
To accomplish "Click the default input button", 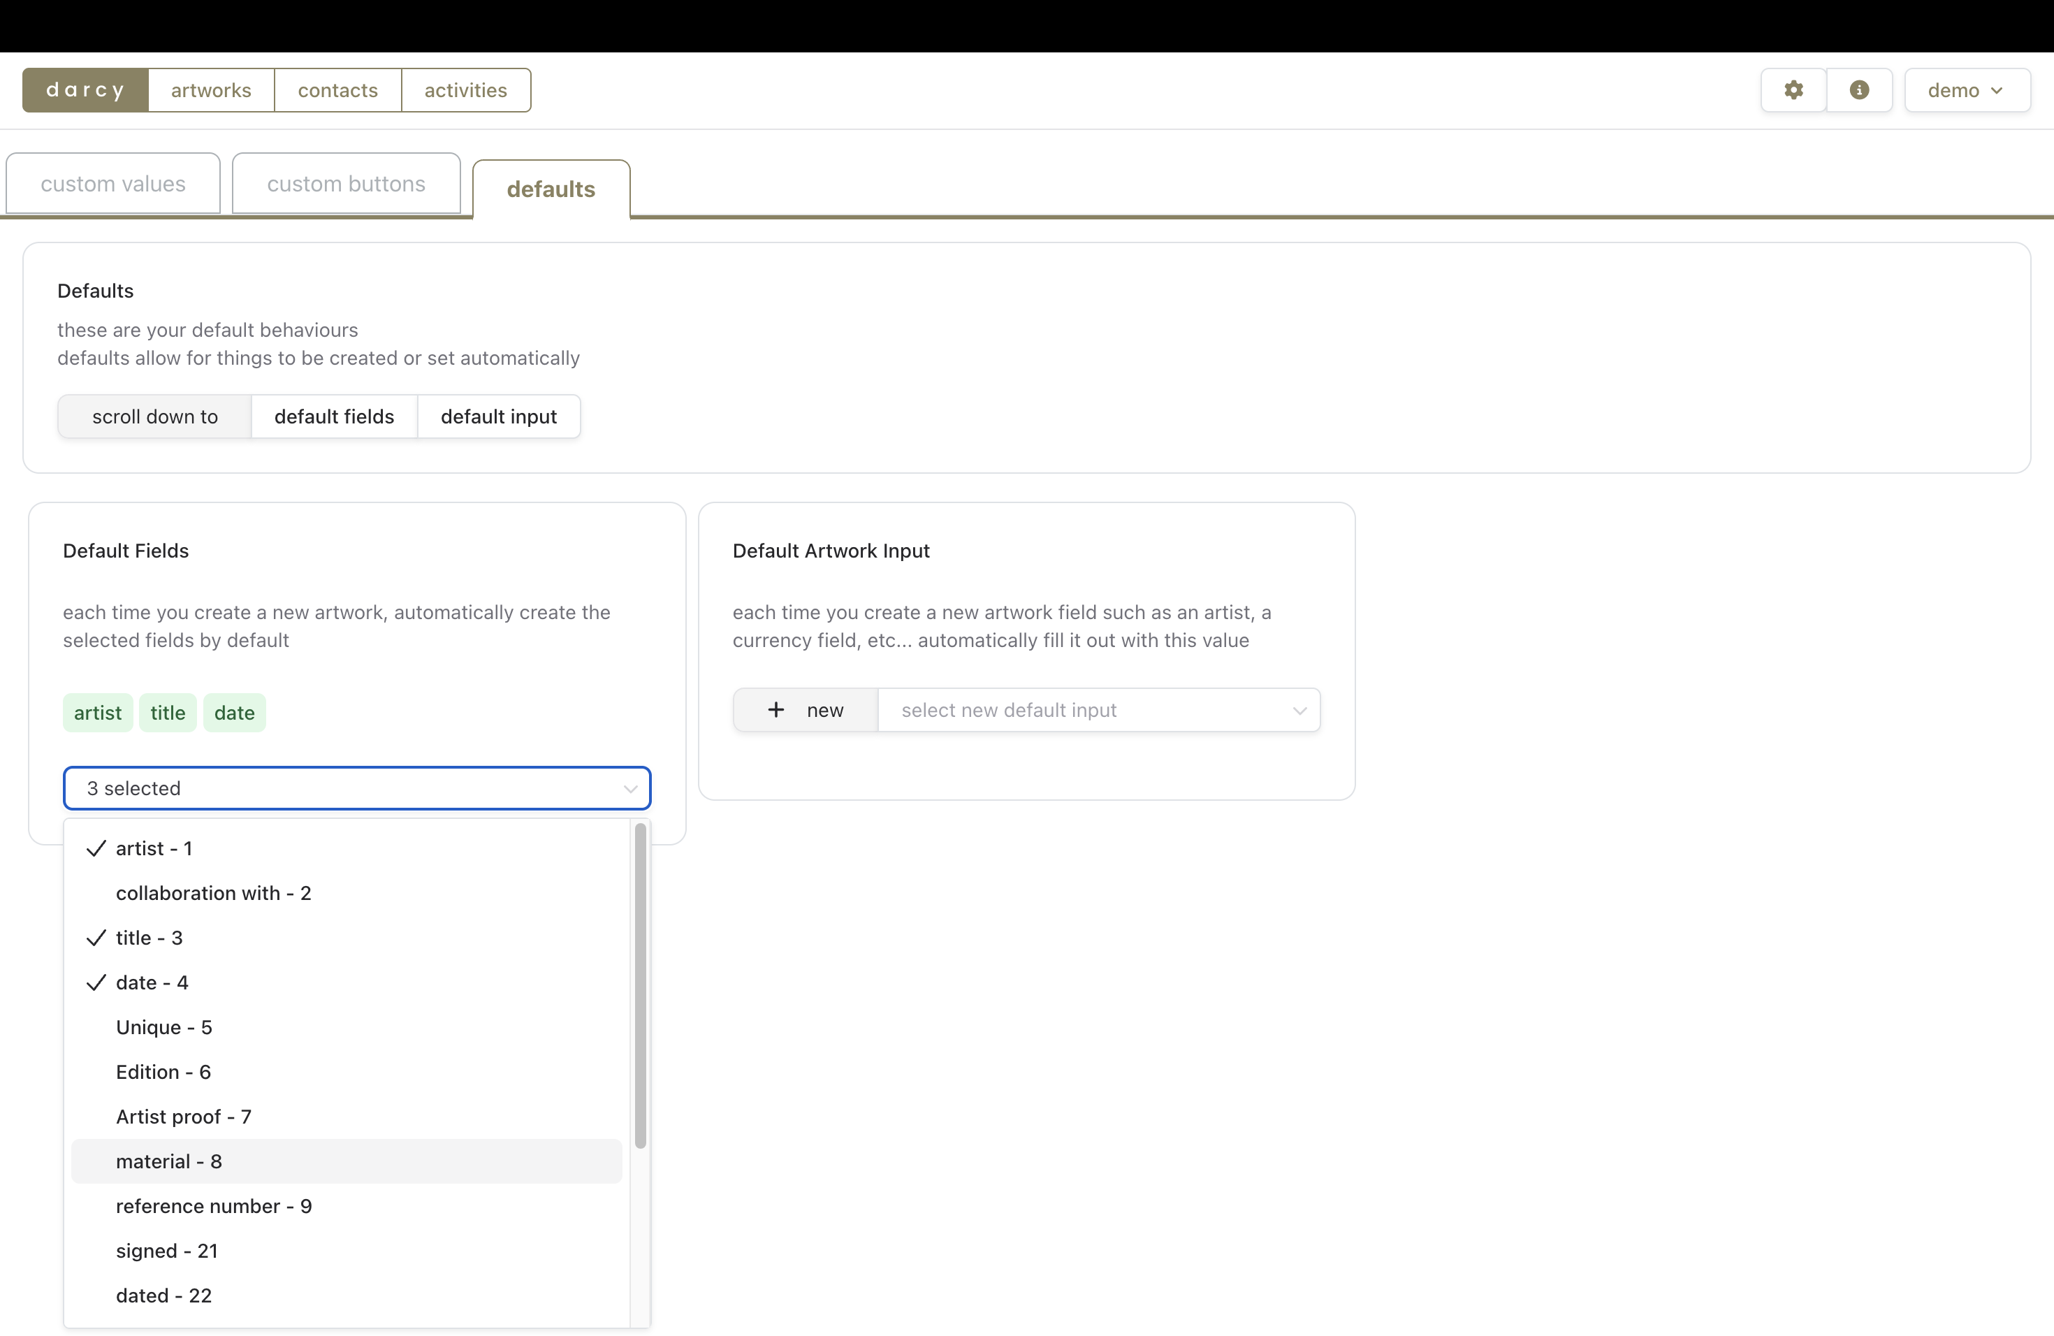I will [498, 416].
